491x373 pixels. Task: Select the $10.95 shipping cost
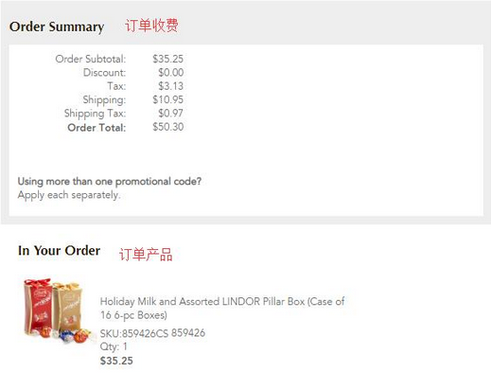pos(168,99)
